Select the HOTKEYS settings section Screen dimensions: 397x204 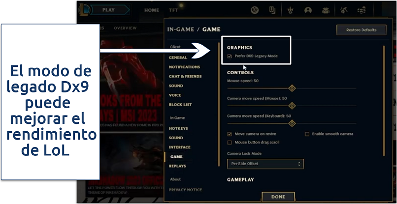click(x=178, y=128)
